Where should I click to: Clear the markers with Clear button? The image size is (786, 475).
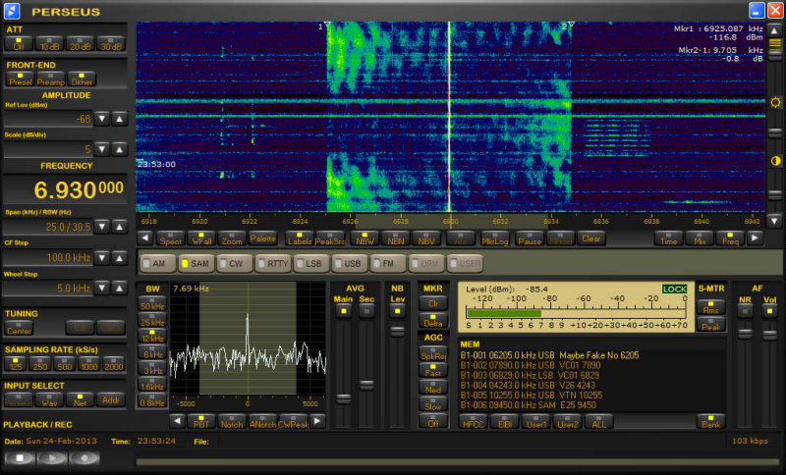591,238
